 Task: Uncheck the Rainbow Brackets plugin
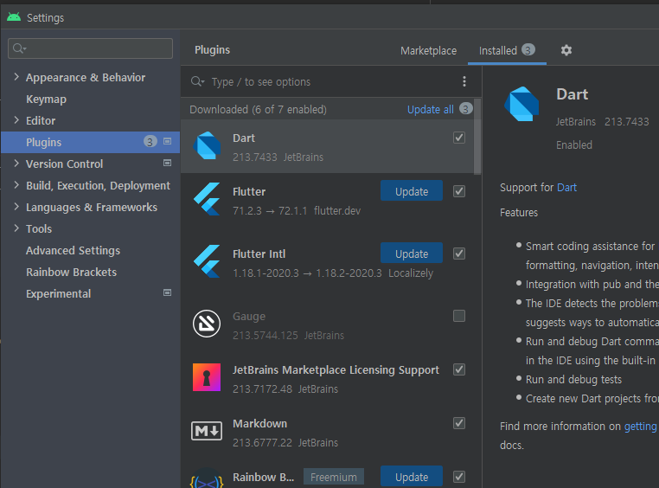point(459,477)
